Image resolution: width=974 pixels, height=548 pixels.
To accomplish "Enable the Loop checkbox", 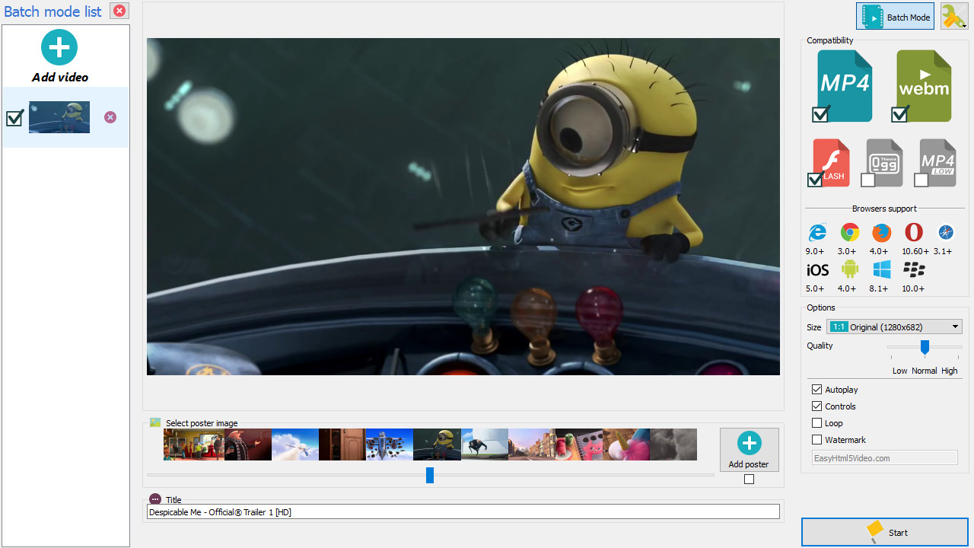I will [817, 423].
